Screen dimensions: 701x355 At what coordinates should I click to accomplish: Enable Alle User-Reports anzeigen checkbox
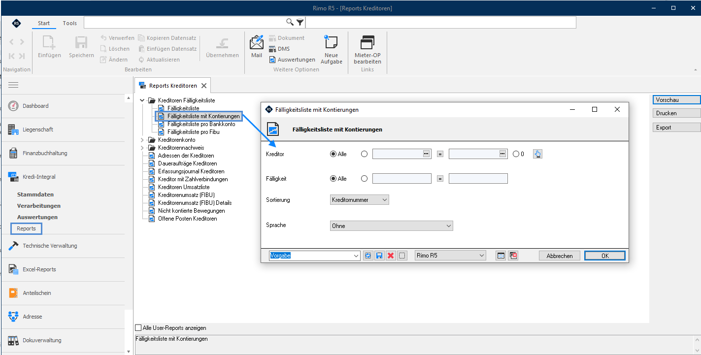(138, 327)
